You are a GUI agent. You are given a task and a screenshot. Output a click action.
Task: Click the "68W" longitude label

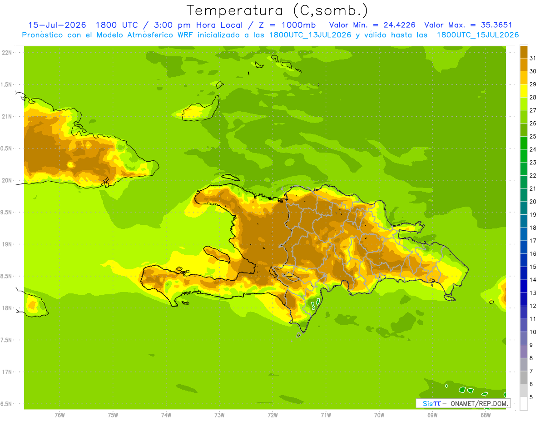486,415
